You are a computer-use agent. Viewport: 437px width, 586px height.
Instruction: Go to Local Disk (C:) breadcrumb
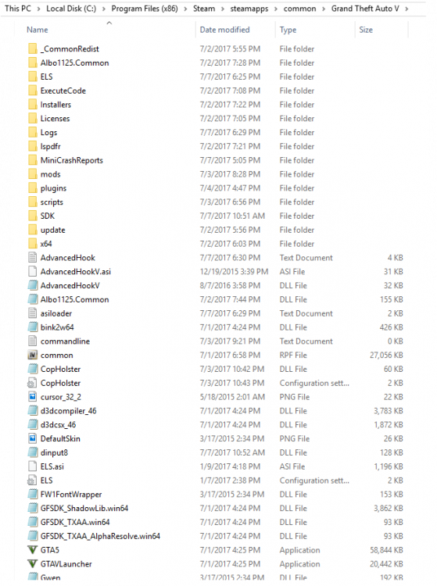pyautogui.click(x=71, y=9)
